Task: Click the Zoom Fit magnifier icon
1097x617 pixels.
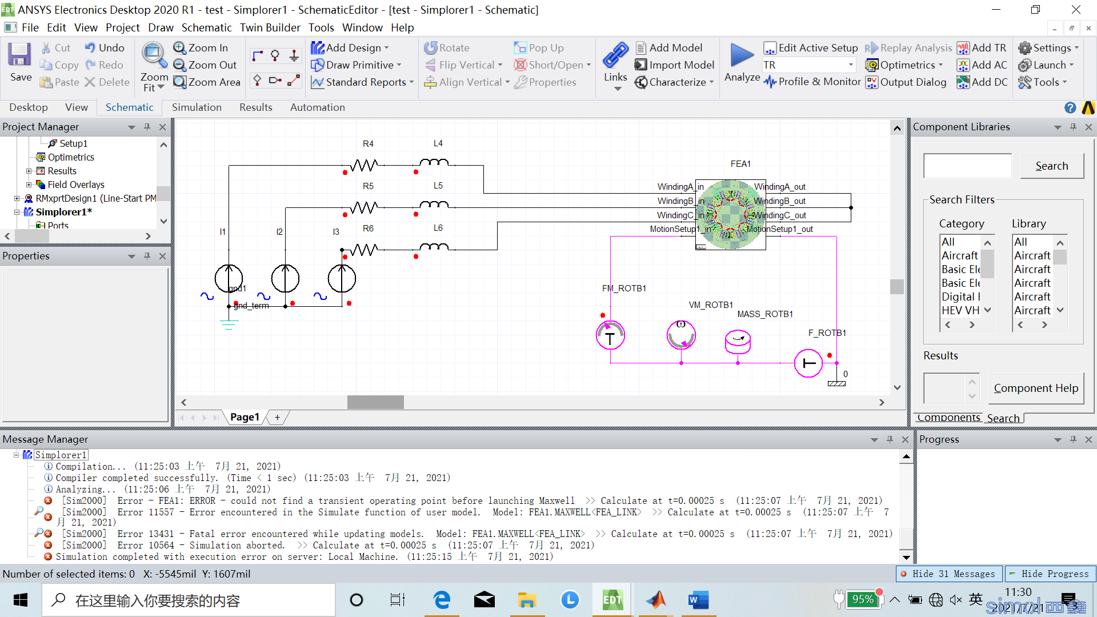Action: (x=154, y=55)
